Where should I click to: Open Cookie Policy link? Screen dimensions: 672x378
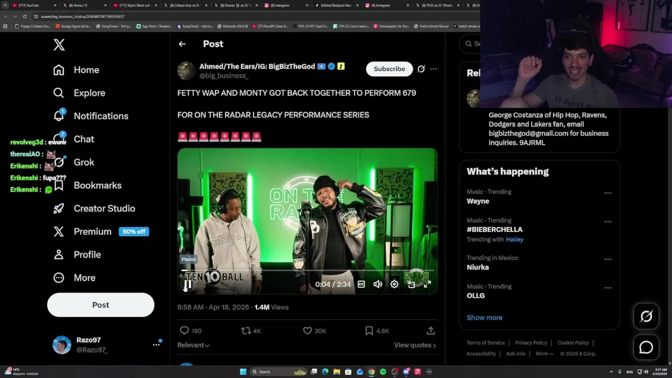[x=573, y=343]
